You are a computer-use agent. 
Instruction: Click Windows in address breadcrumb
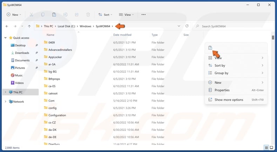pyautogui.click(x=85, y=26)
